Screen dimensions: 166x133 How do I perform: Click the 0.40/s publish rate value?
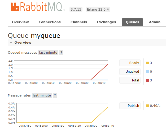click(x=155, y=106)
